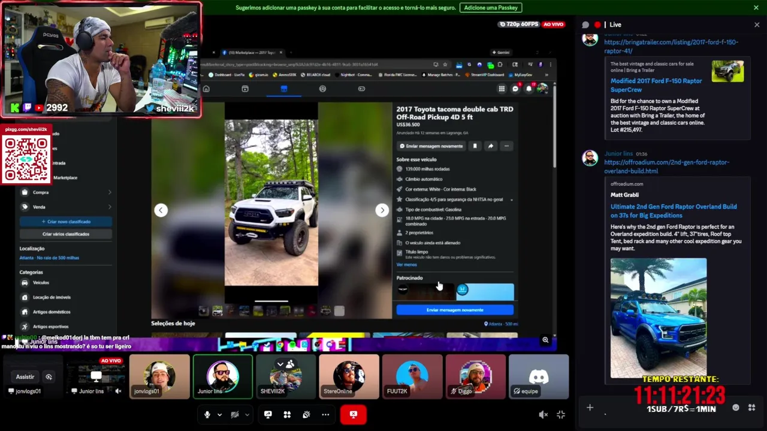This screenshot has height=431, width=767.
Task: Exit fullscreen call view
Action: click(x=561, y=414)
